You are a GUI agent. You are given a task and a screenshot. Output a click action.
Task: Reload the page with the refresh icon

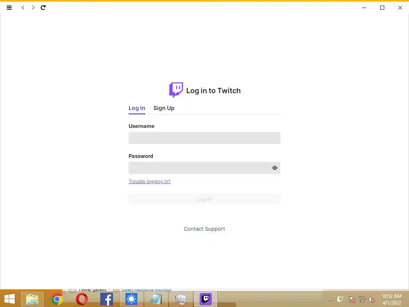pyautogui.click(x=43, y=8)
